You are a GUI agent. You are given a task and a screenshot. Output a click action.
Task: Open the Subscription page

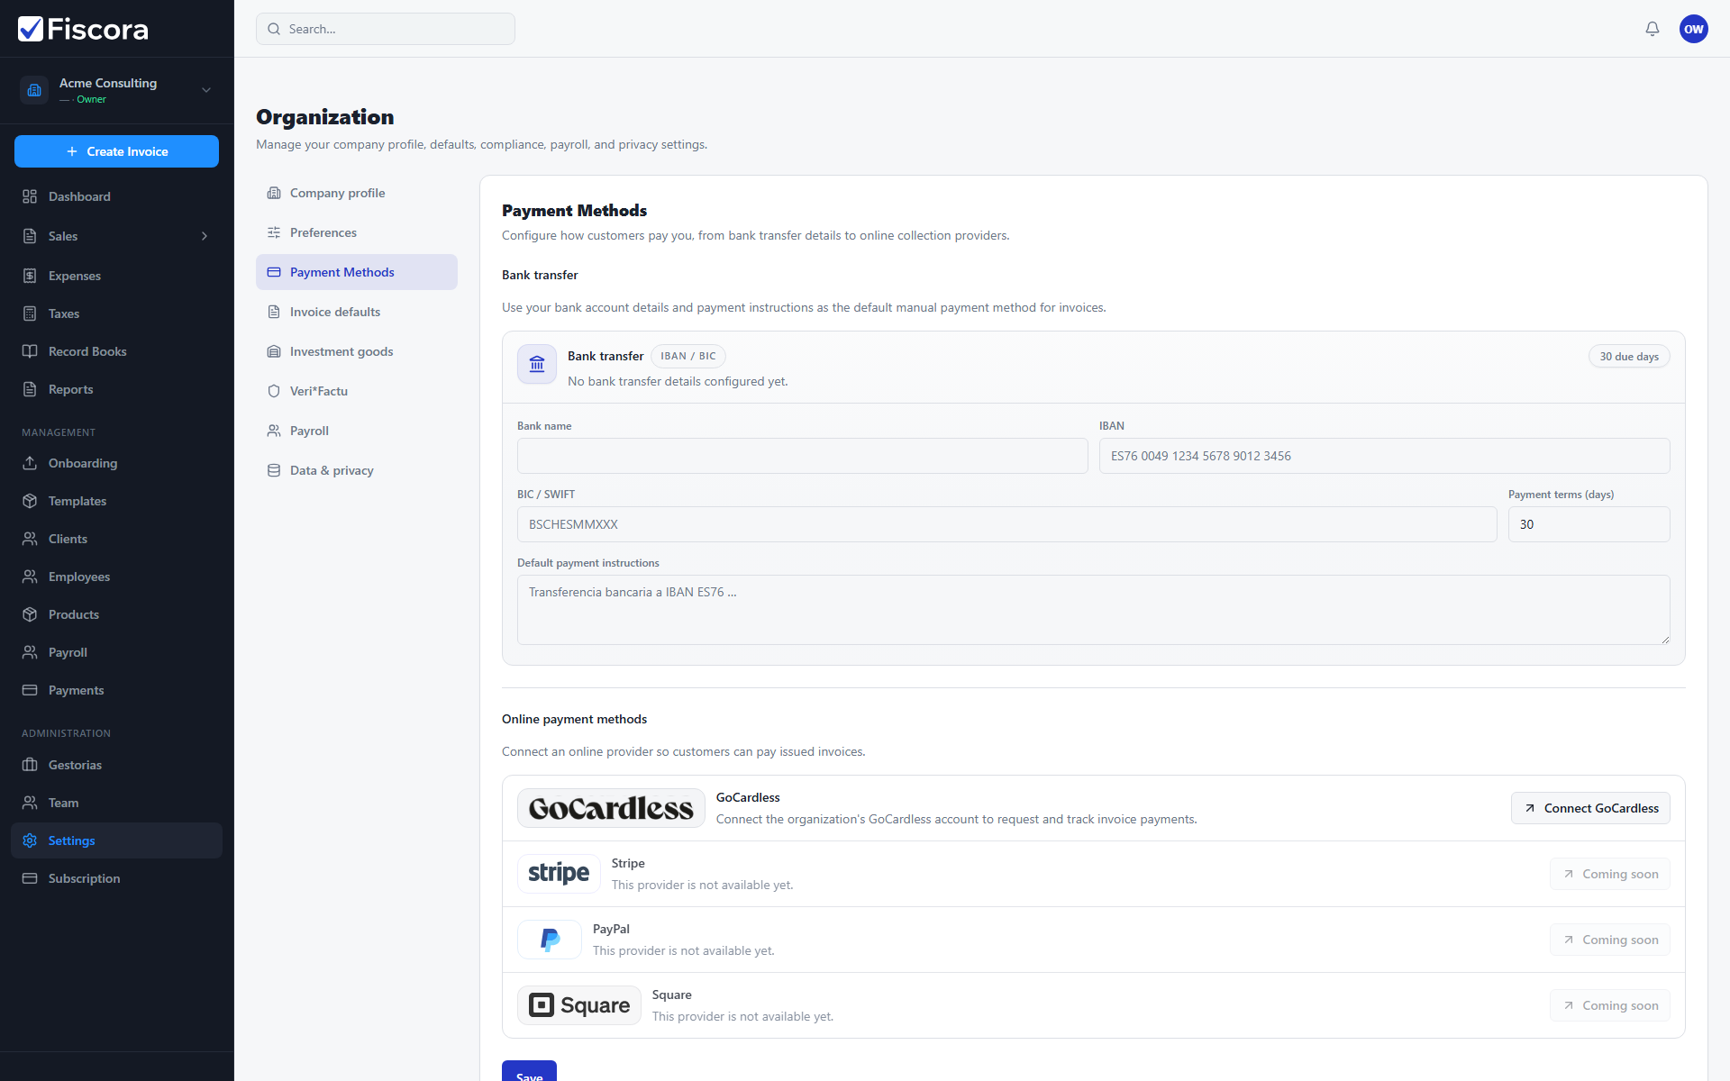116,878
